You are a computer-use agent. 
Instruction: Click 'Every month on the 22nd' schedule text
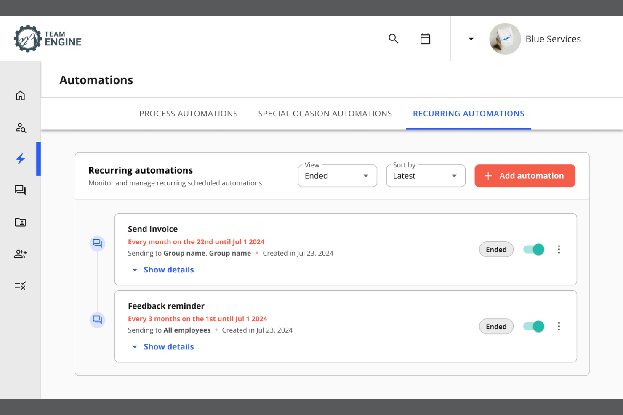click(196, 242)
